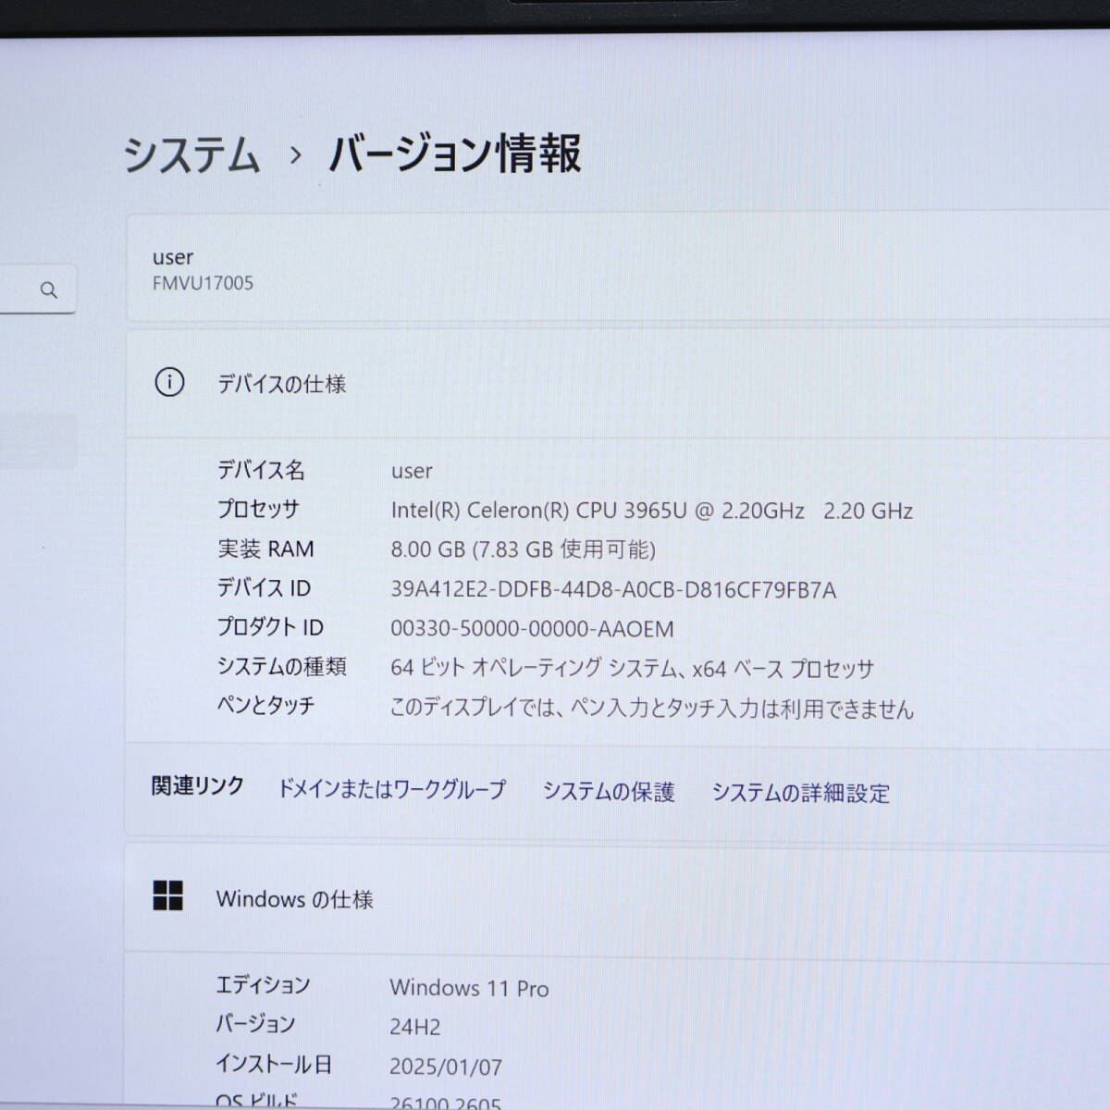Select processor value Intel(R) Celeron(R) CPU 3965U
Screen dimensions: 1110x1110
[652, 511]
